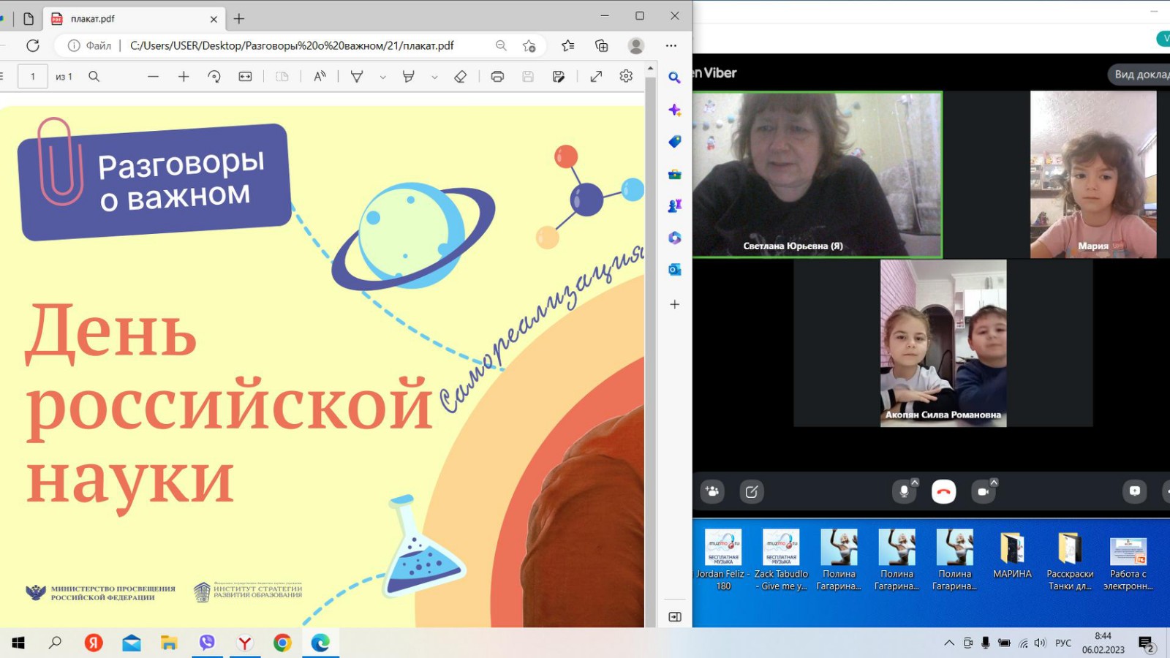Open Windows taskbar search
1170x658 pixels.
coord(55,643)
